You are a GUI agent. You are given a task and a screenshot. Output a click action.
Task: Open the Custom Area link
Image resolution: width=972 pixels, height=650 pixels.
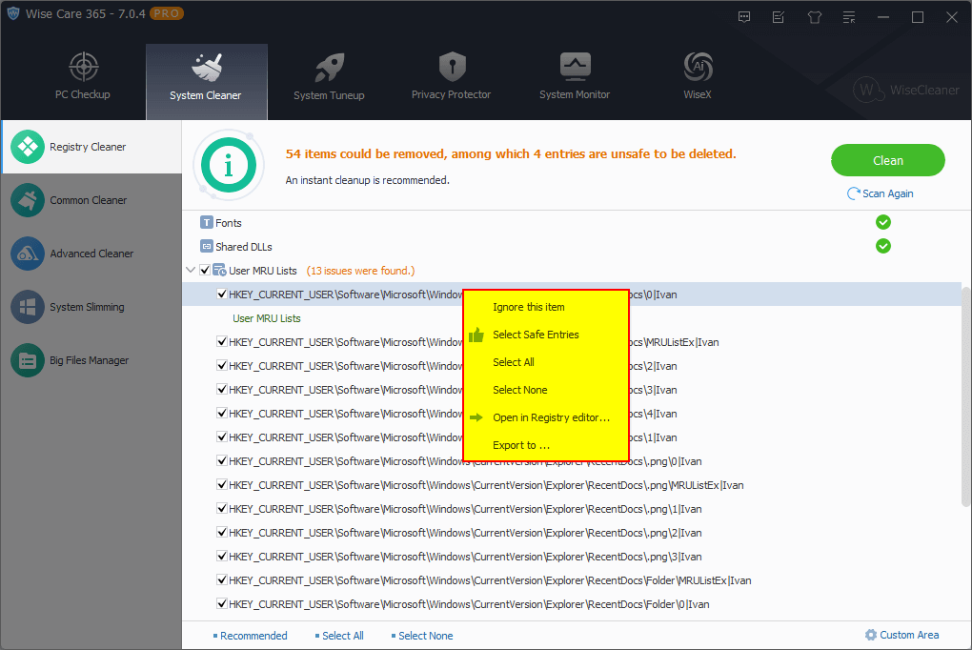click(909, 635)
